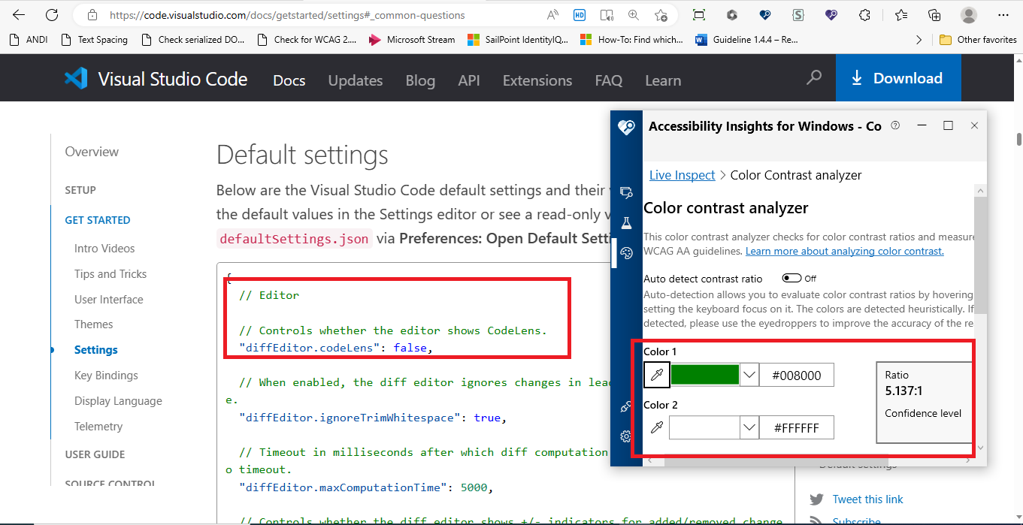The image size is (1023, 525).
Task: Open the Color 2 dropdown arrow
Action: (x=749, y=427)
